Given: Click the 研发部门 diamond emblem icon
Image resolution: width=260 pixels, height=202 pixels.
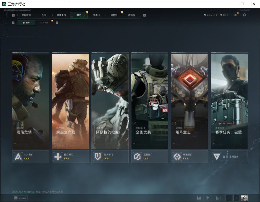Looking at the screenshot, I should (177, 157).
